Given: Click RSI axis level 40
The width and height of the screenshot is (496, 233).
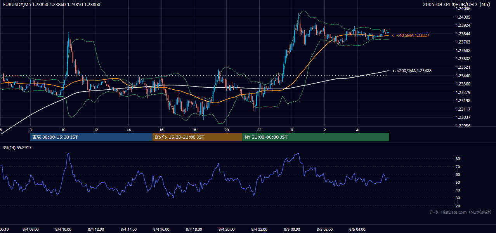Looking at the screenshot, I should click(x=458, y=190).
